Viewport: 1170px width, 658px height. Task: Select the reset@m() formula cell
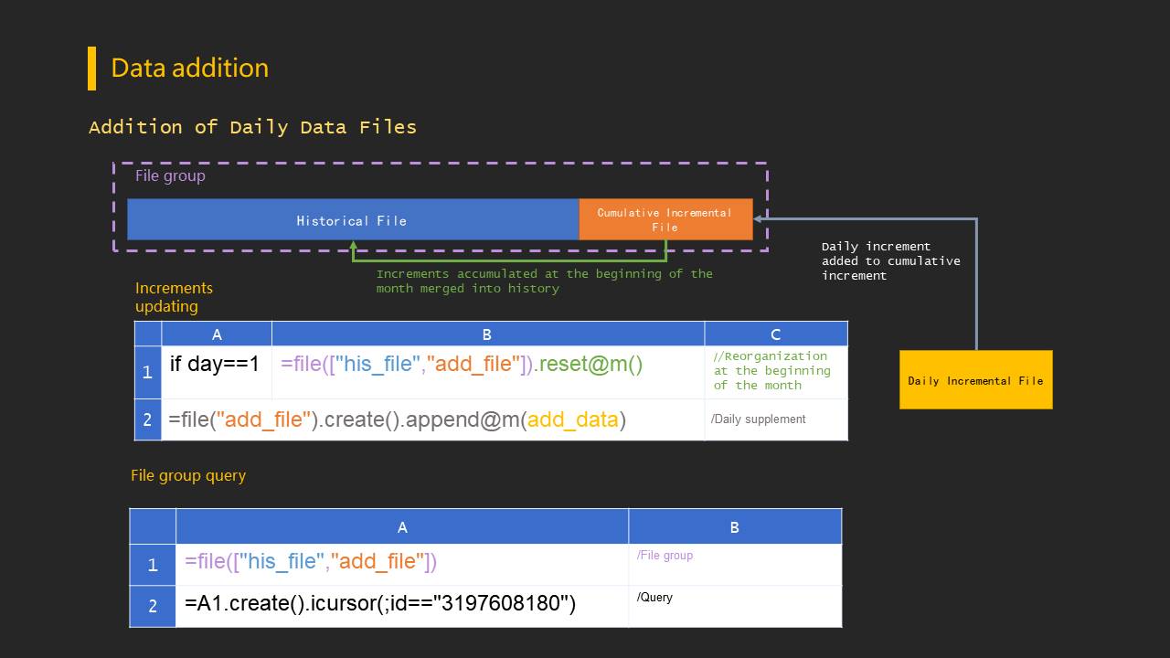[x=462, y=364]
